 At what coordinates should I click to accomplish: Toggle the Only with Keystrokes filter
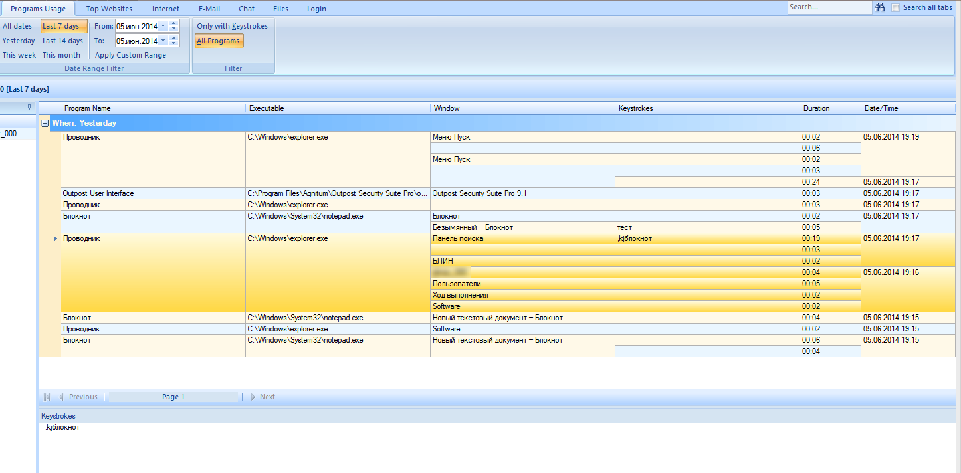[x=232, y=26]
